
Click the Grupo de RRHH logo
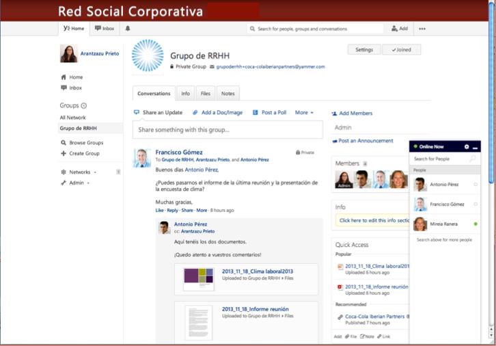(x=148, y=56)
